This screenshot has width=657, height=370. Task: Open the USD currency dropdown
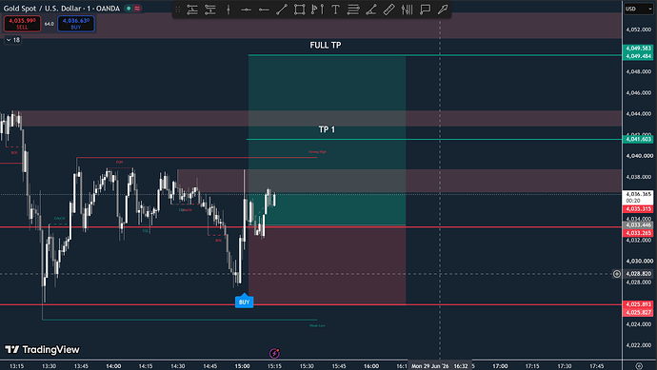639,9
